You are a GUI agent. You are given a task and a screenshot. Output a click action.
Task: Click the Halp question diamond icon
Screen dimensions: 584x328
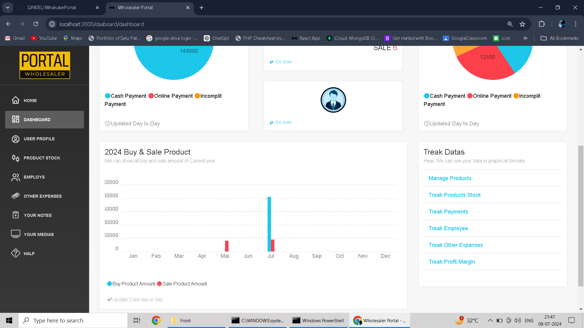point(16,253)
